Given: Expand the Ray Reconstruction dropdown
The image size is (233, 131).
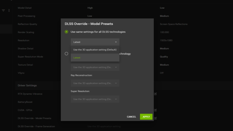Looking at the screenshot, I should tap(95, 83).
